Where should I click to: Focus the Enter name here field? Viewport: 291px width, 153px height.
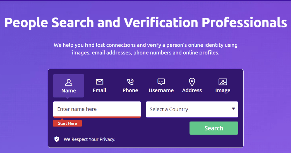tap(97, 109)
